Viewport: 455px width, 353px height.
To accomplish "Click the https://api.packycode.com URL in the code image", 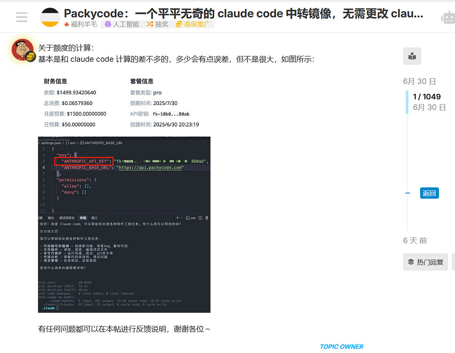I will pyautogui.click(x=150, y=168).
